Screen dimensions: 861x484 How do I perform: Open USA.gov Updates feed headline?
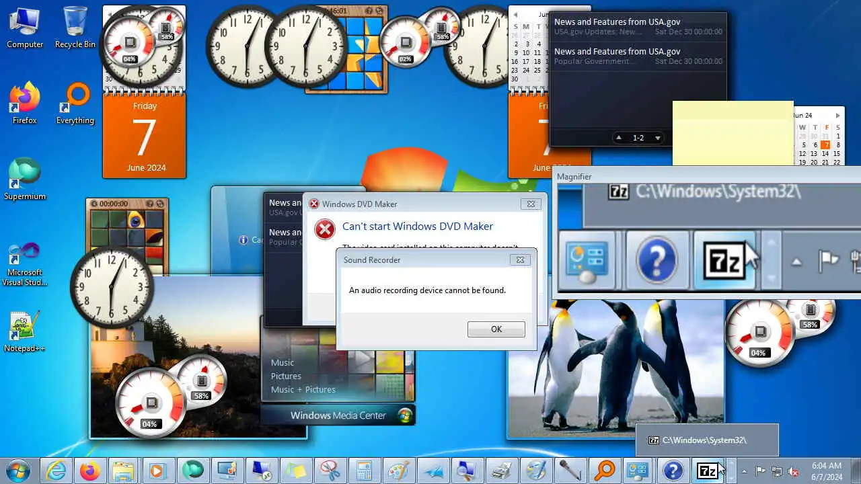tap(638, 27)
